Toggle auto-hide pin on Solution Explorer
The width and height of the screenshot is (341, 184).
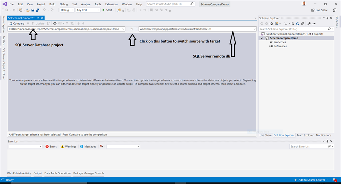[327, 18]
